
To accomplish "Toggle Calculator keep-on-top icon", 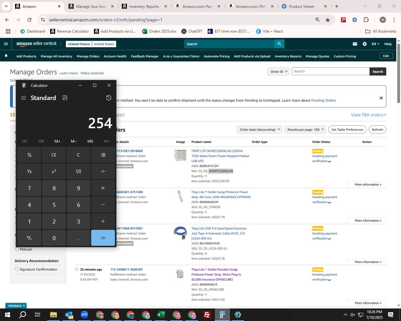I will (x=65, y=98).
